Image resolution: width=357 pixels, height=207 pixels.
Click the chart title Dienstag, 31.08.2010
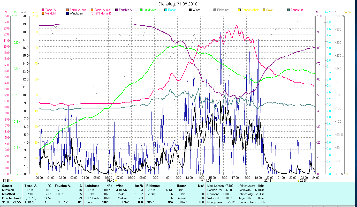click(177, 4)
